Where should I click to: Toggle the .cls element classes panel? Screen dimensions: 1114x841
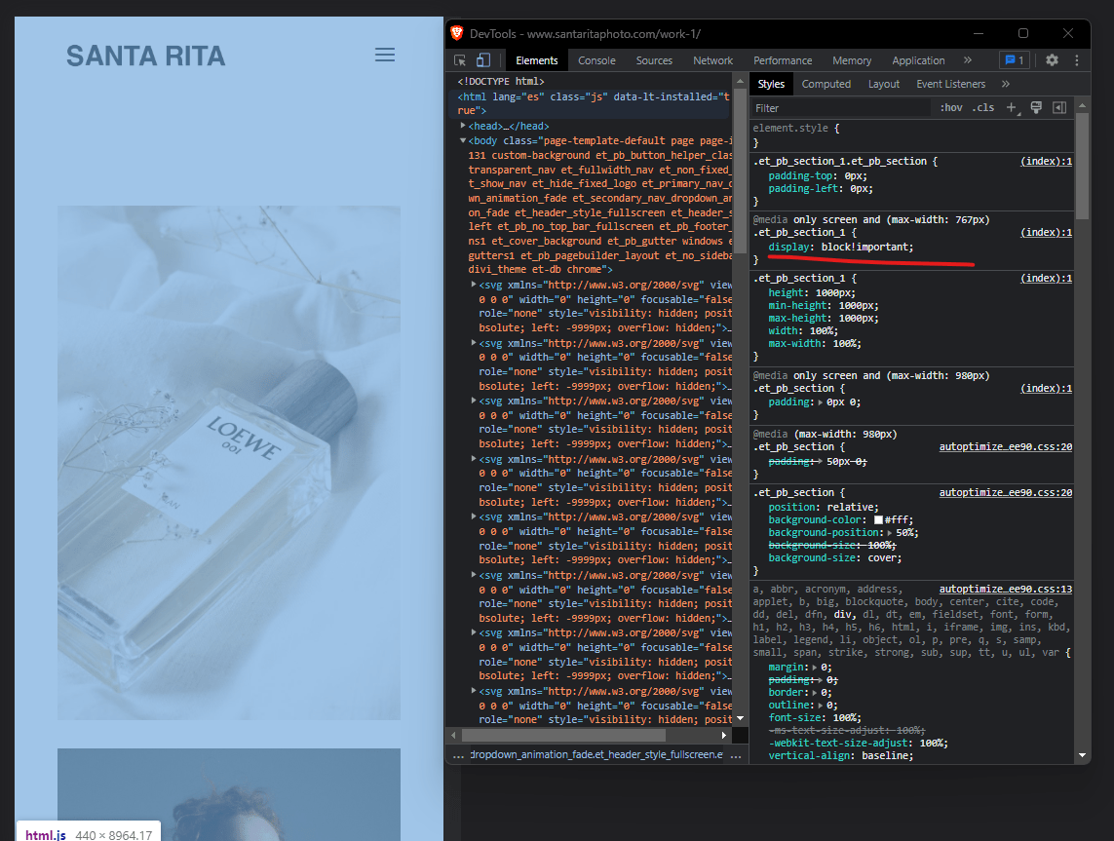click(x=984, y=108)
